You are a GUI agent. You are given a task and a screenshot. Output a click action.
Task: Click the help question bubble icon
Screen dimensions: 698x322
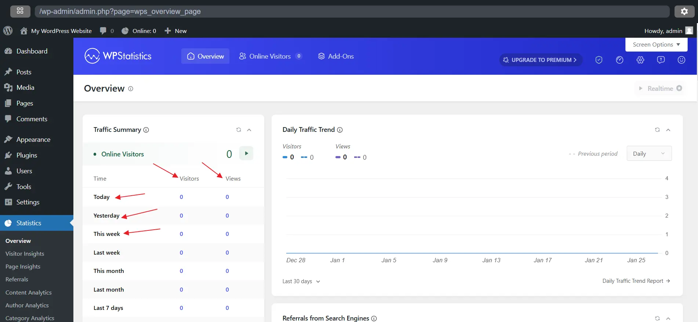tap(661, 60)
